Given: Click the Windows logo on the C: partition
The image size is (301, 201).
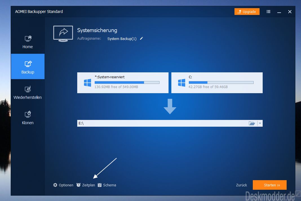Looking at the screenshot, I should 182,83.
